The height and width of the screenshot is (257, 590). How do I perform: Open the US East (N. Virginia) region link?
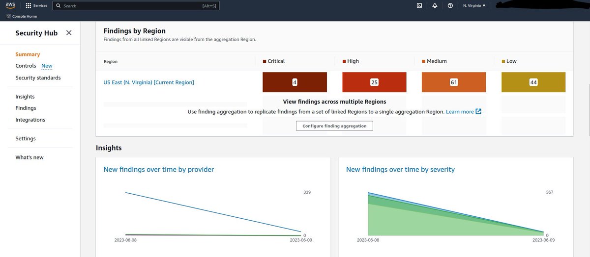coord(148,82)
